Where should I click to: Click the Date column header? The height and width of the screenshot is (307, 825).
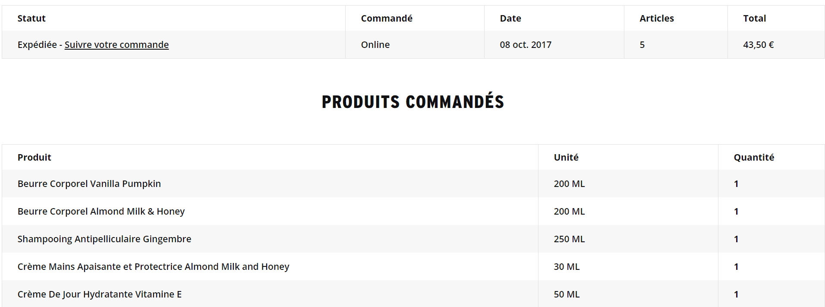click(510, 18)
